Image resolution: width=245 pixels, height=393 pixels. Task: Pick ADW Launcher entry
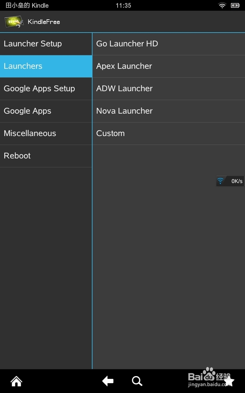(x=169, y=88)
